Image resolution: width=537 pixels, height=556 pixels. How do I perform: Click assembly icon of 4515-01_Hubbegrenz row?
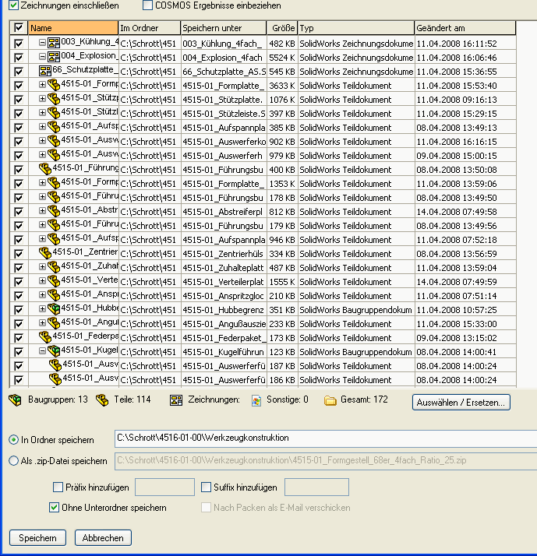[x=54, y=309]
